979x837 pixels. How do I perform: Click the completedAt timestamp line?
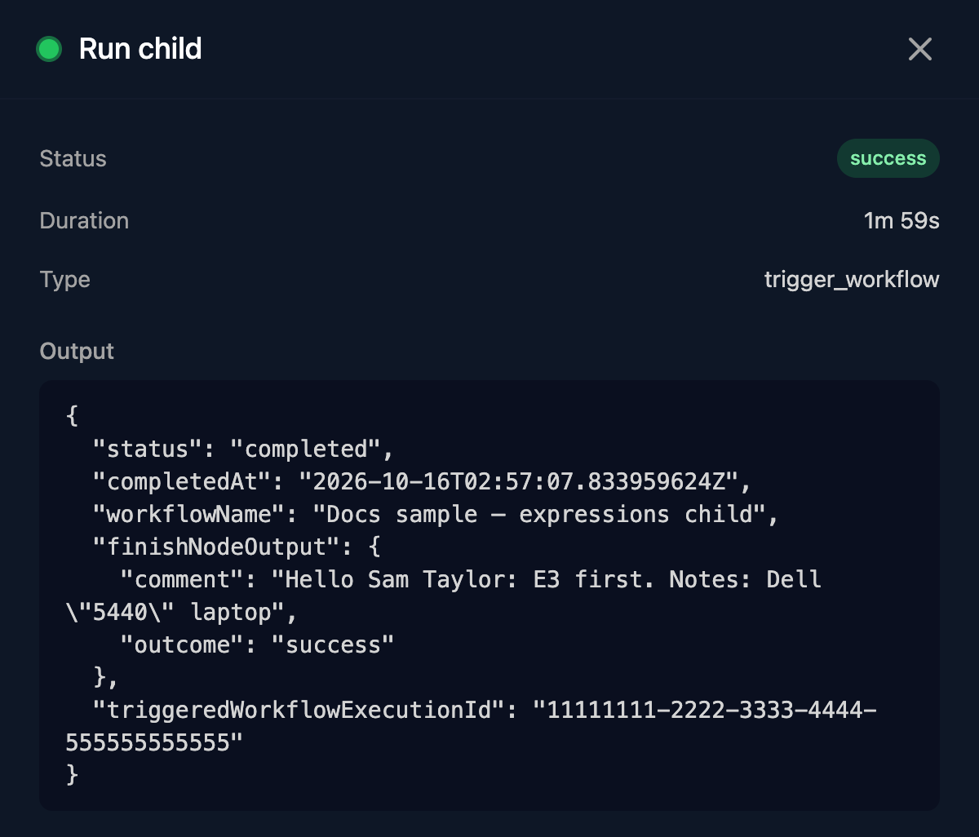(x=422, y=481)
